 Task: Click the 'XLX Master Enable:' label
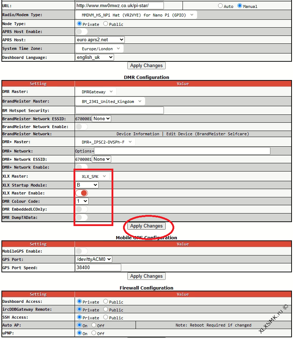tap(23, 193)
